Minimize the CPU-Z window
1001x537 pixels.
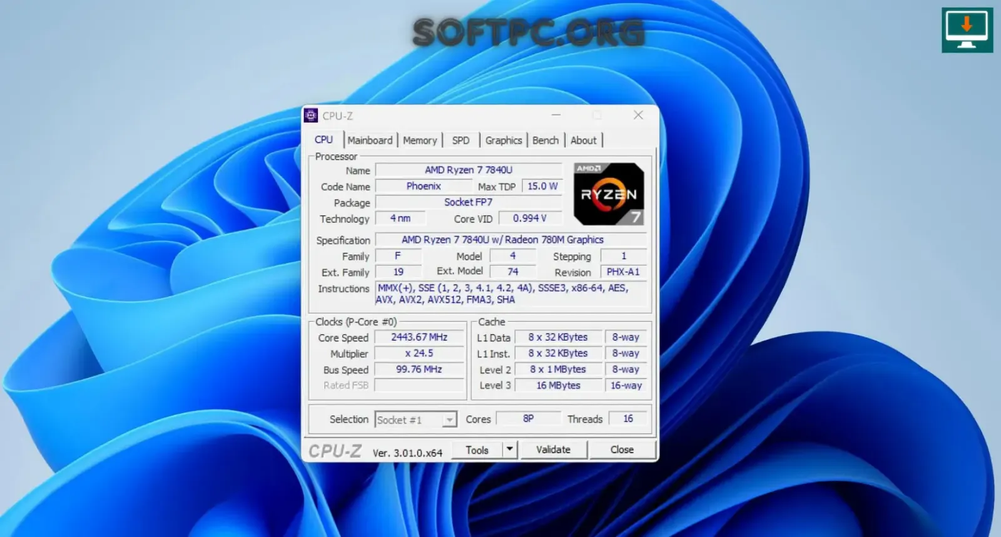556,115
